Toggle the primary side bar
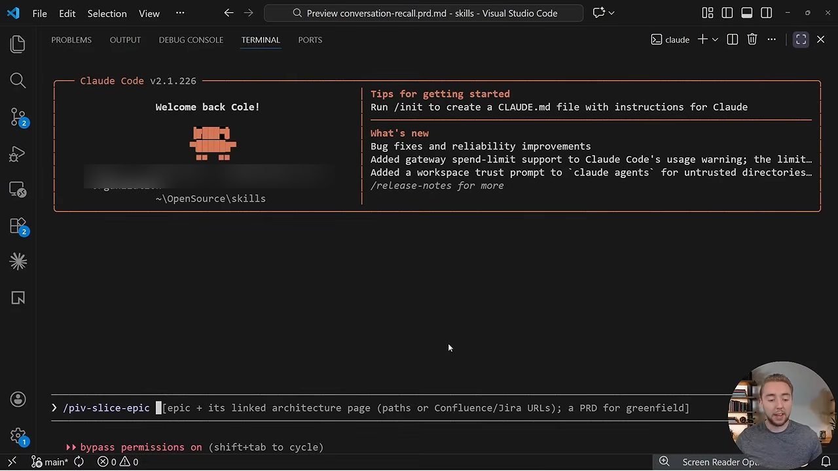Image resolution: width=838 pixels, height=471 pixels. pos(727,13)
